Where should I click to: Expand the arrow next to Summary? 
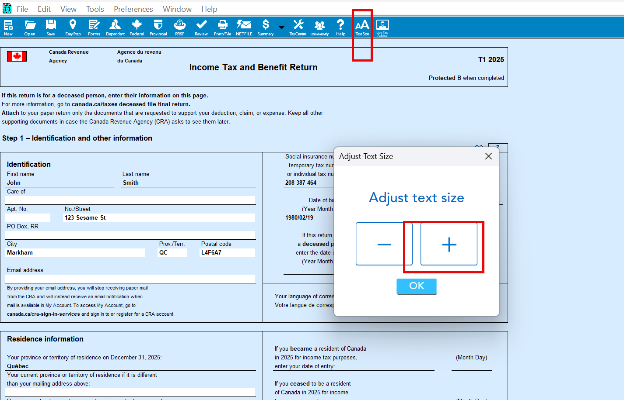(x=281, y=28)
